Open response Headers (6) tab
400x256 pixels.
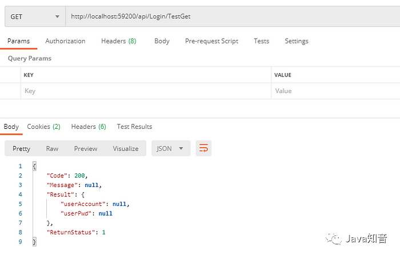click(x=89, y=127)
